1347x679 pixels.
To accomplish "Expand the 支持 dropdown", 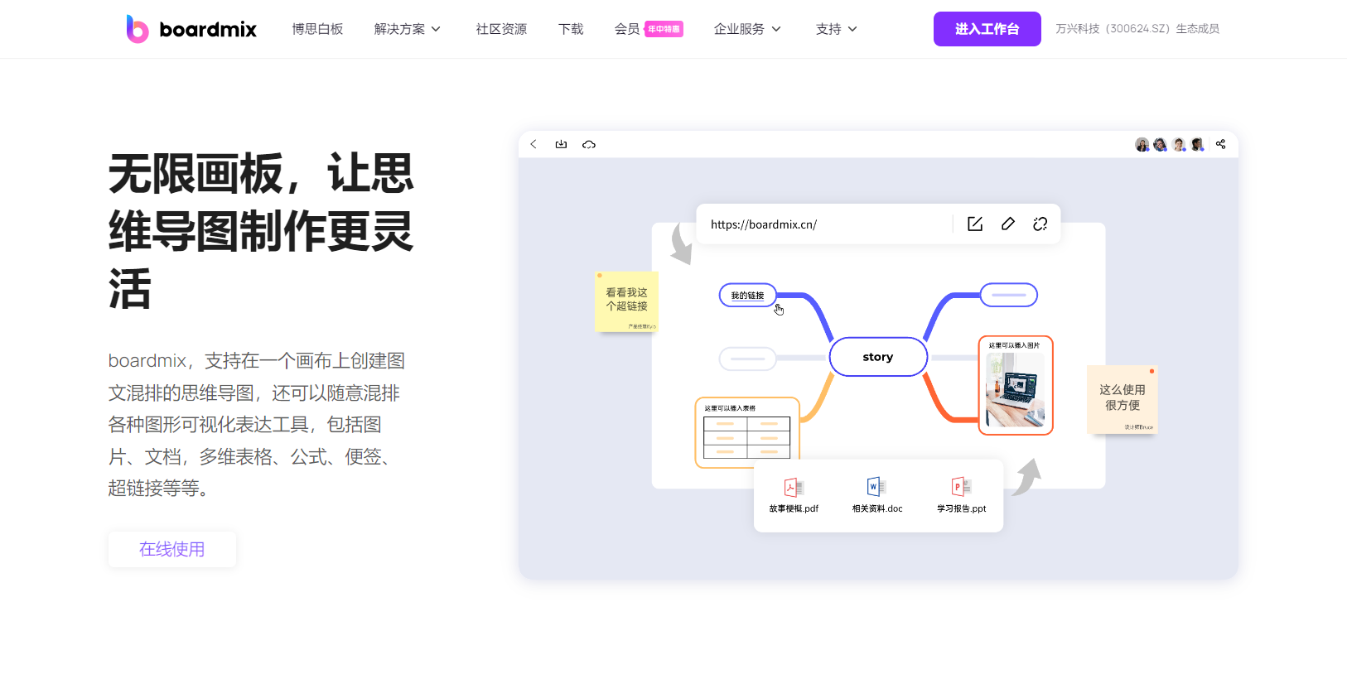I will [836, 29].
